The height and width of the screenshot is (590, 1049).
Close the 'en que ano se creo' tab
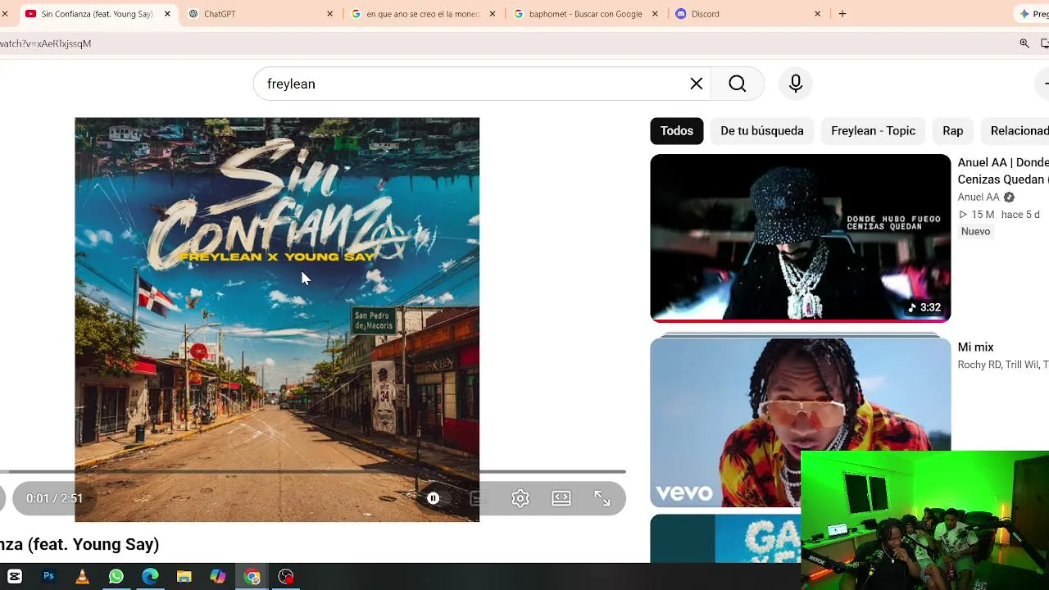coord(493,14)
